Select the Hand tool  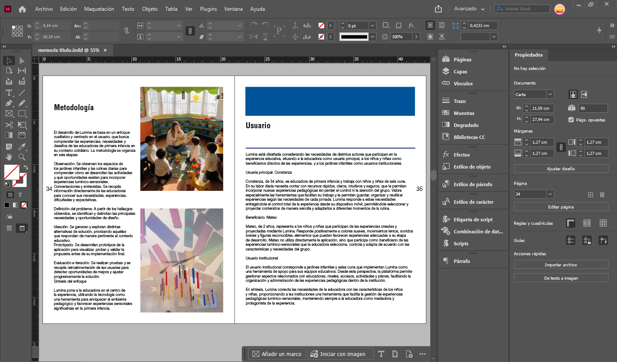(9, 157)
